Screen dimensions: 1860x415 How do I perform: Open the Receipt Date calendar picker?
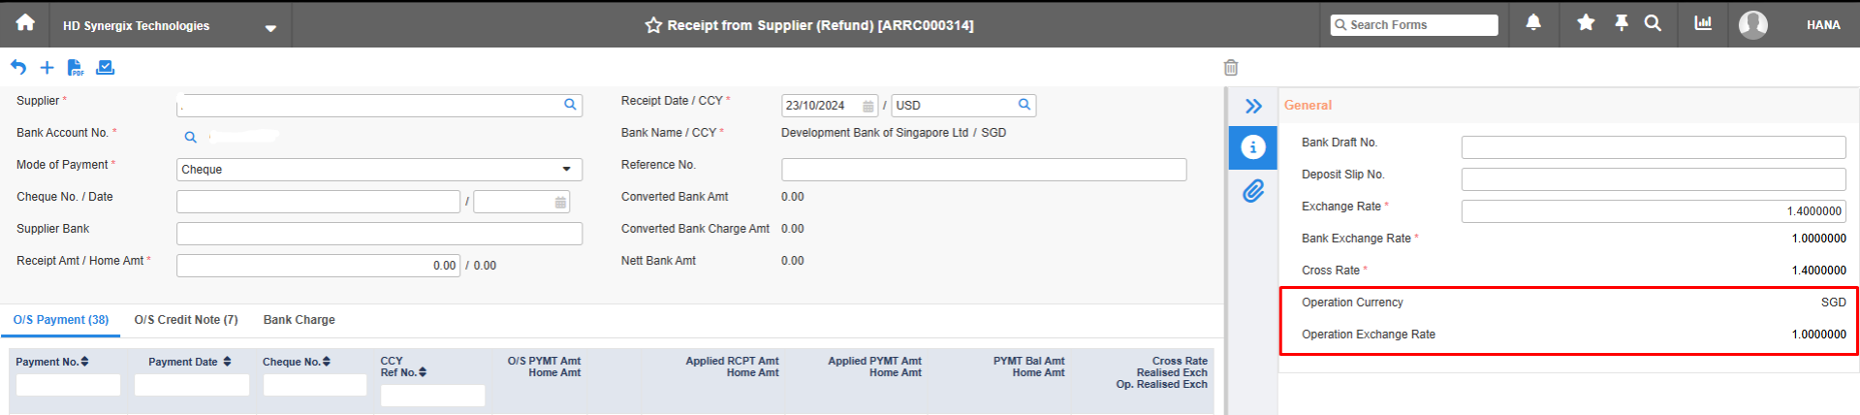click(x=867, y=106)
